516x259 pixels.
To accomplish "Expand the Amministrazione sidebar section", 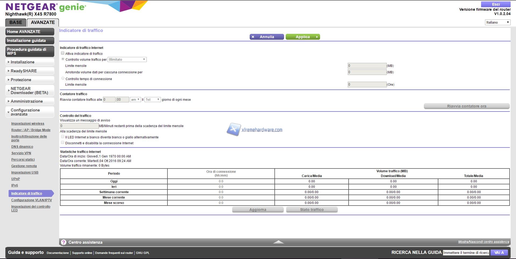I will click(30, 101).
